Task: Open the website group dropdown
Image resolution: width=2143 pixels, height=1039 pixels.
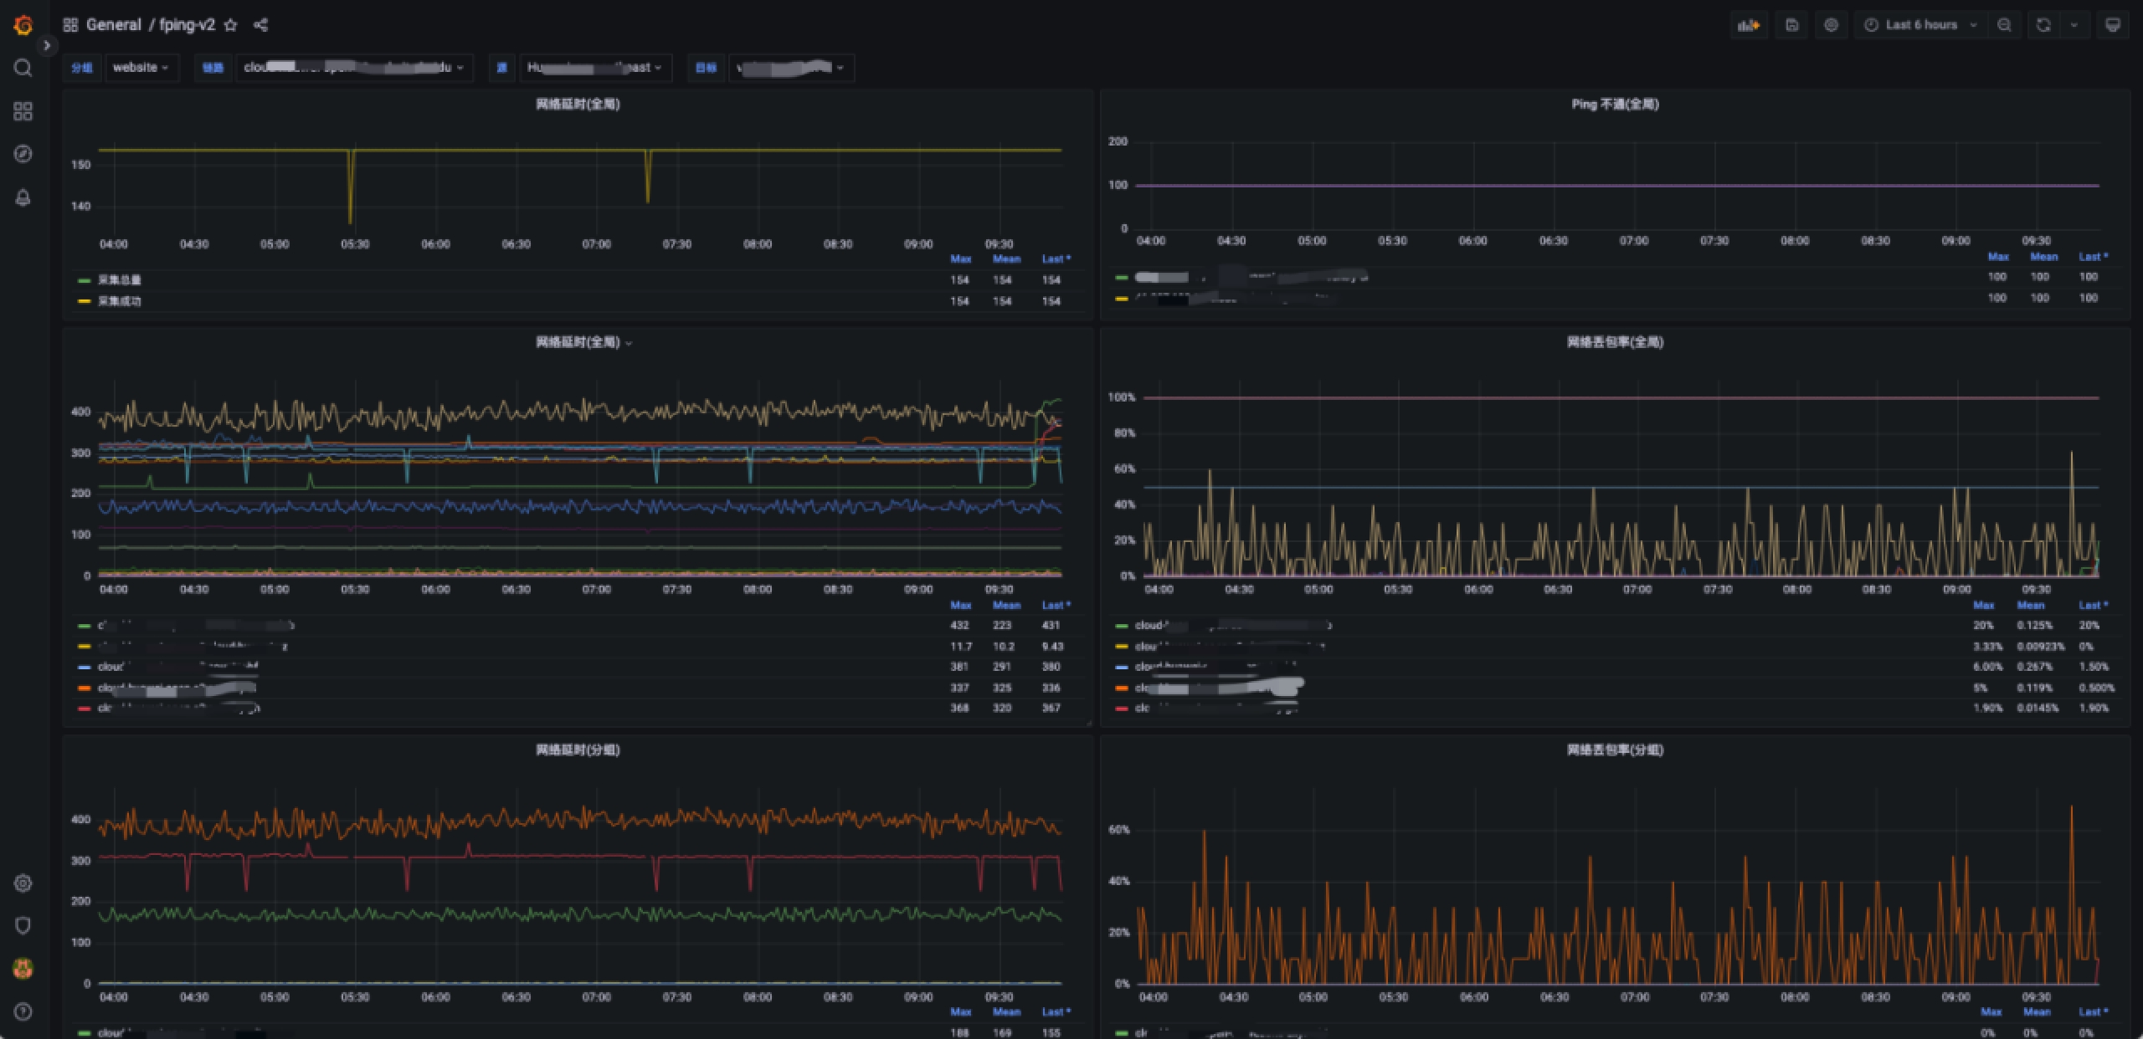Action: [x=141, y=68]
